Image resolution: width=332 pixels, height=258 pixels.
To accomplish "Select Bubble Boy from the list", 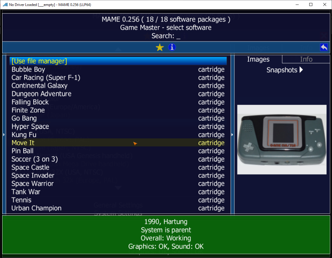I will pyautogui.click(x=118, y=69).
